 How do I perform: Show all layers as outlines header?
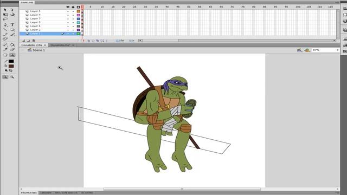(78, 7)
